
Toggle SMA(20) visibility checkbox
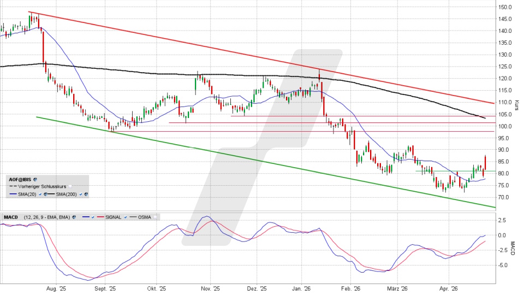tap(40, 194)
